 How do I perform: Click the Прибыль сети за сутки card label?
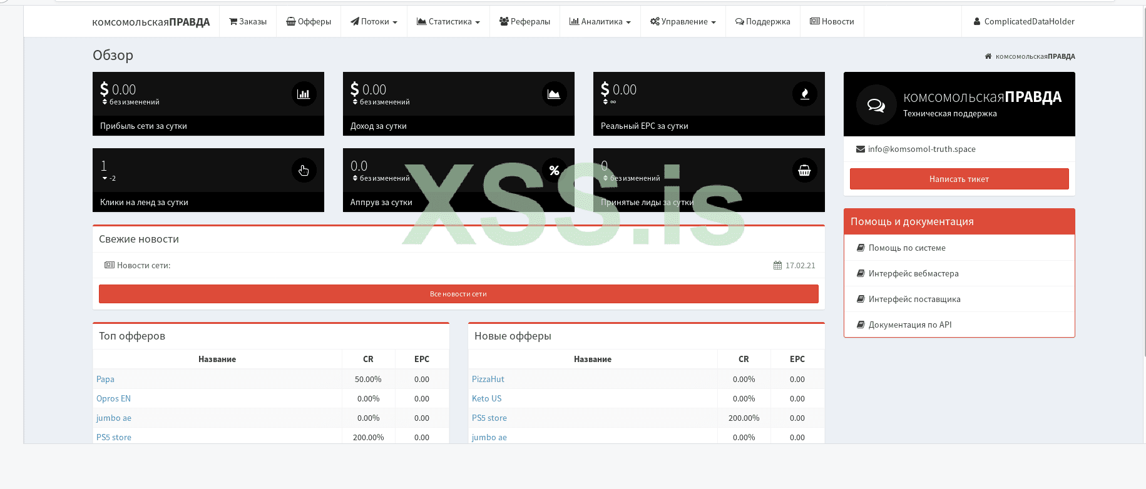tap(143, 126)
